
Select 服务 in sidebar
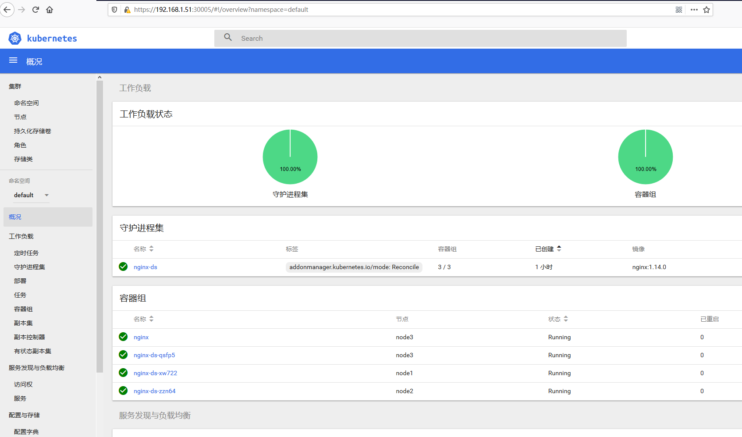tap(20, 398)
